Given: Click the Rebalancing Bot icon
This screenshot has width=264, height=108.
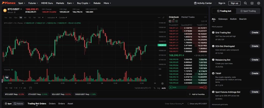Looking at the screenshot, I should pos(213,60).
